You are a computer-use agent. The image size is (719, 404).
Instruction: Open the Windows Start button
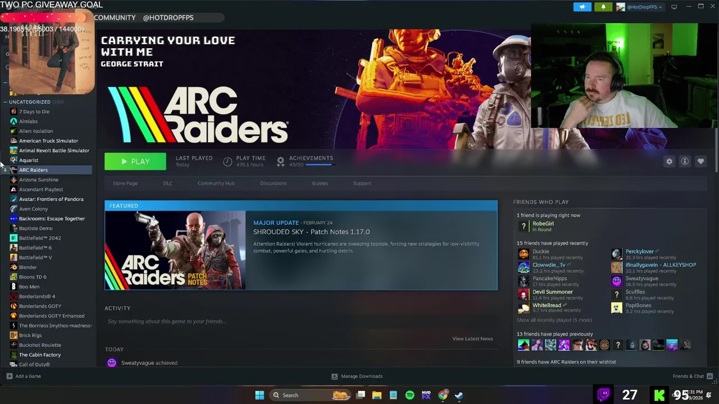click(260, 395)
